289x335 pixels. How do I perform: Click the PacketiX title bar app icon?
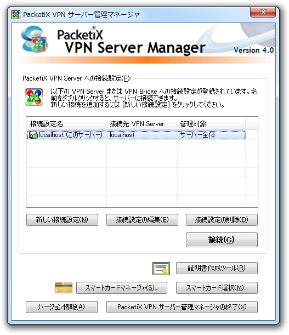16,15
